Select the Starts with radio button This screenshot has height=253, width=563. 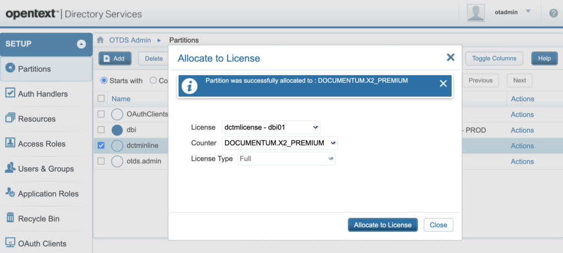104,81
